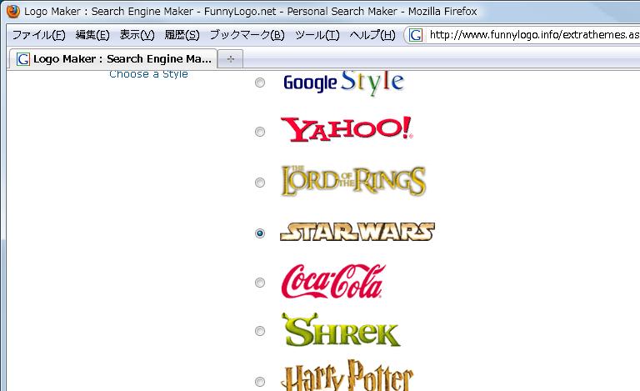Click the Firefox logo in the title bar

click(x=13, y=11)
